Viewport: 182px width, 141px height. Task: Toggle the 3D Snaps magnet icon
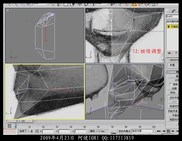click(127, 5)
